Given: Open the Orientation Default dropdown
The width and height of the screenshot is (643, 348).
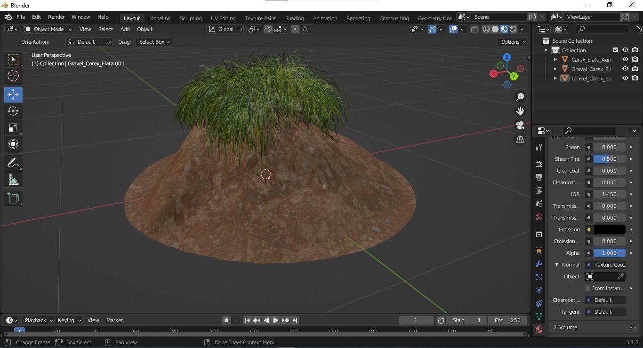Looking at the screenshot, I should point(89,42).
